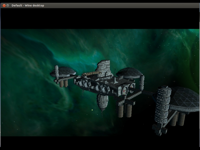Close the Wine desktop window
Image resolution: width=200 pixels, height=150 pixels.
4,5
